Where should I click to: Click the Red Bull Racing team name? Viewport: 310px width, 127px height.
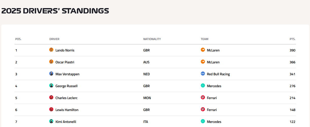[x=218, y=74]
